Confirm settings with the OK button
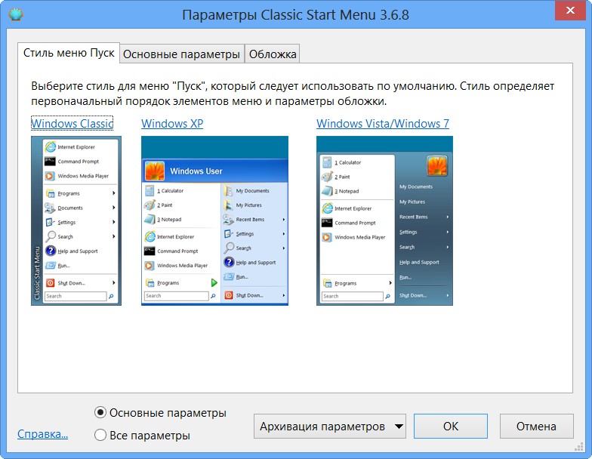This screenshot has height=459, width=592. coord(451,427)
